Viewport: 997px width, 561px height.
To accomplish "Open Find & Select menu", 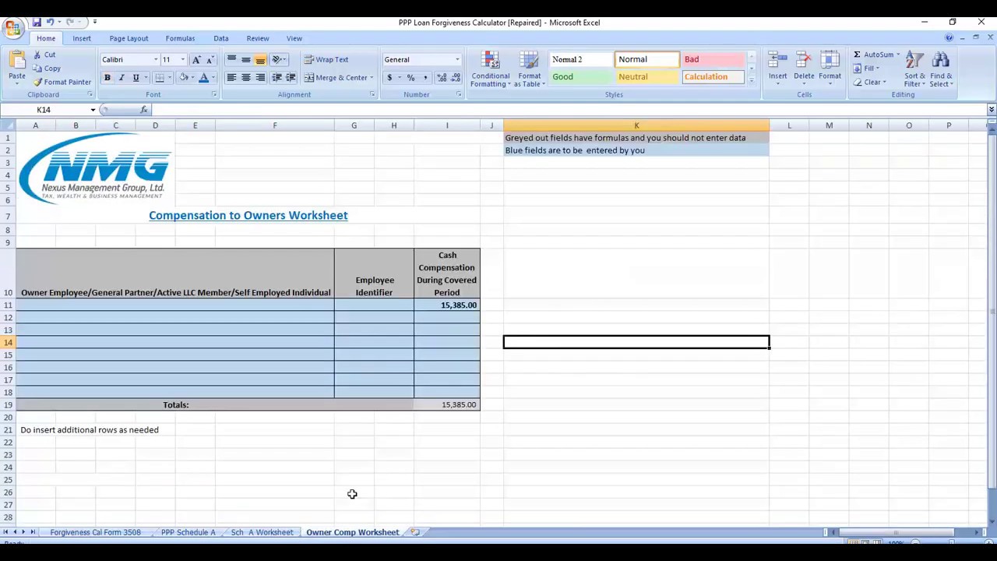I will [941, 69].
